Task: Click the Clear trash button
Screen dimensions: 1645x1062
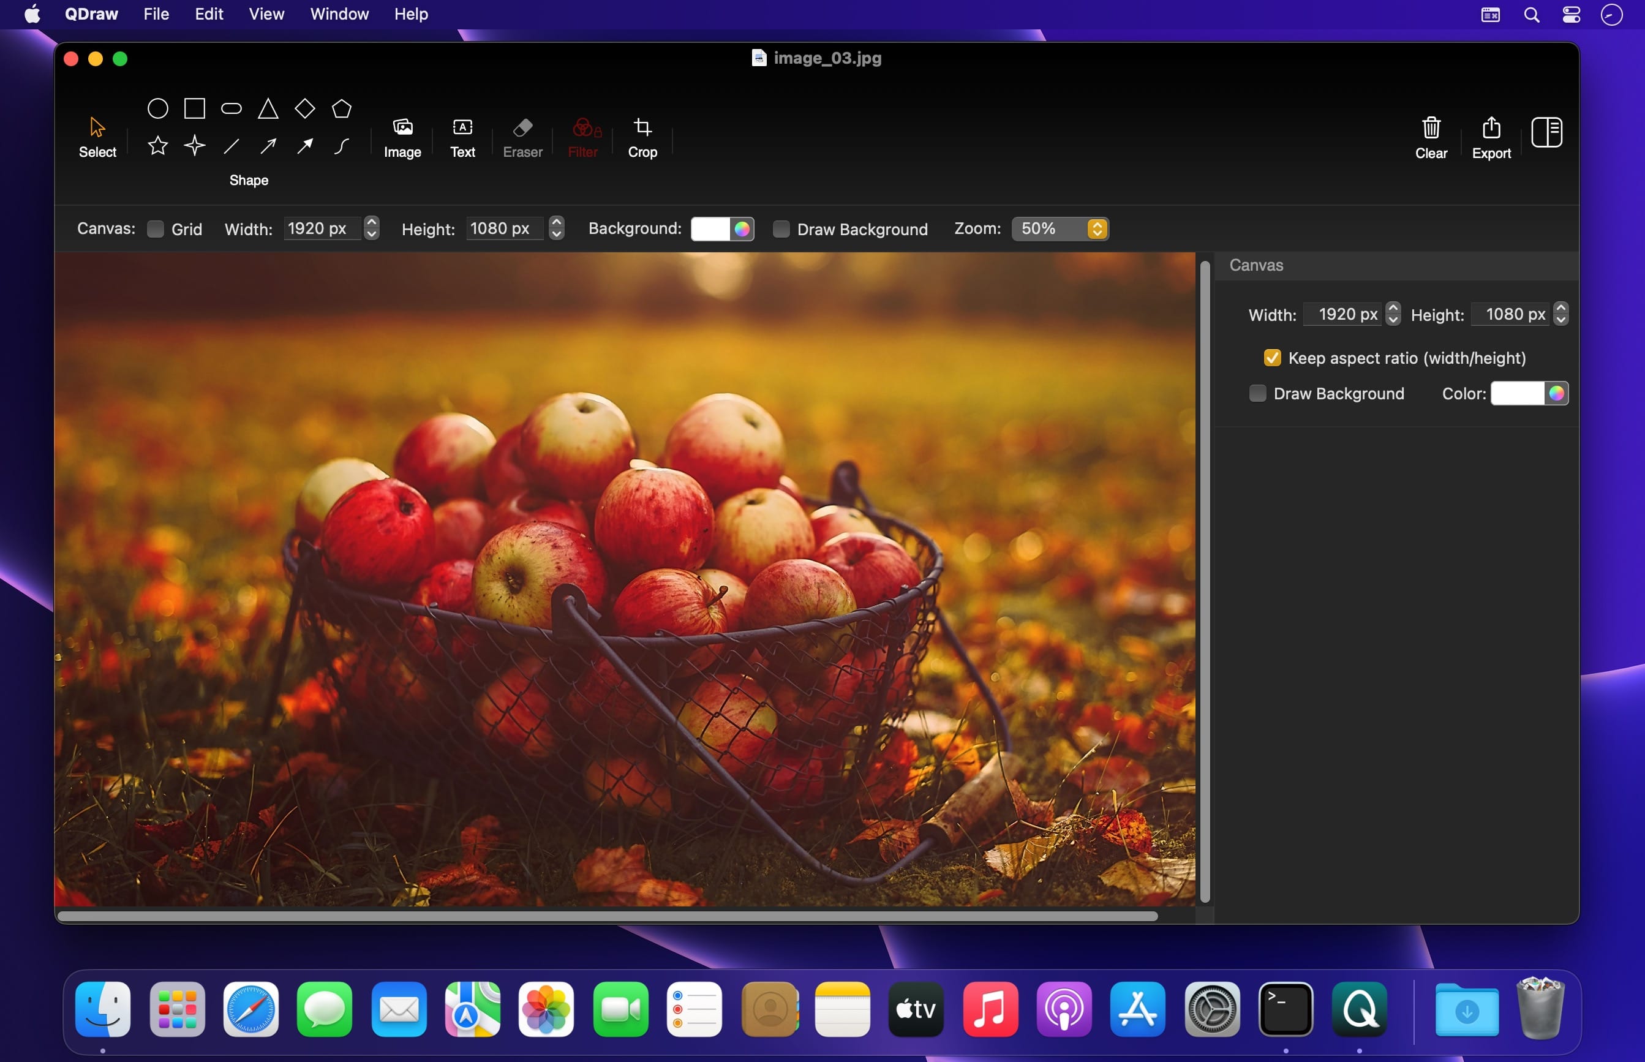Action: click(1431, 137)
